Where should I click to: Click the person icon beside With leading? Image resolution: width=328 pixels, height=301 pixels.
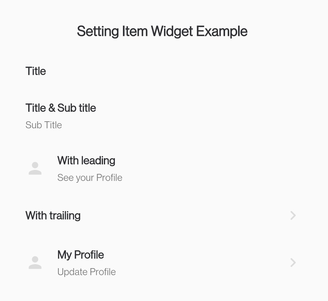[35, 168]
